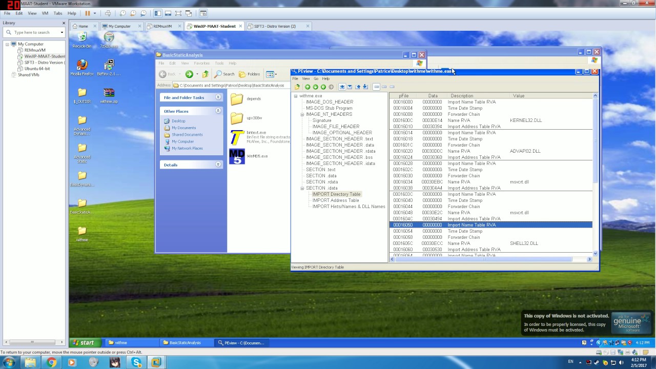Select Mozilla Firefox desktop icon

[82, 68]
